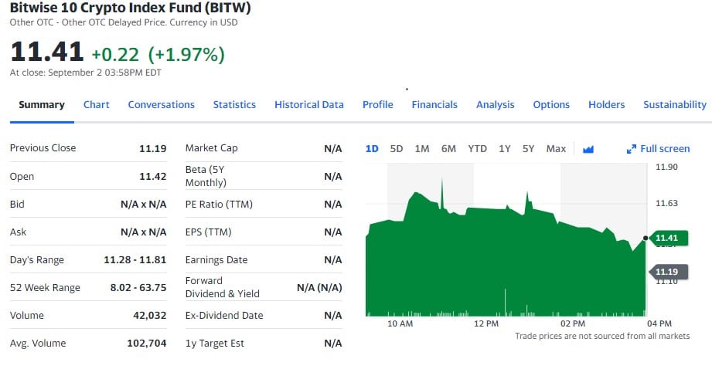Click the Volume value 42,032
Image resolution: width=712 pixels, height=369 pixels.
click(x=150, y=315)
